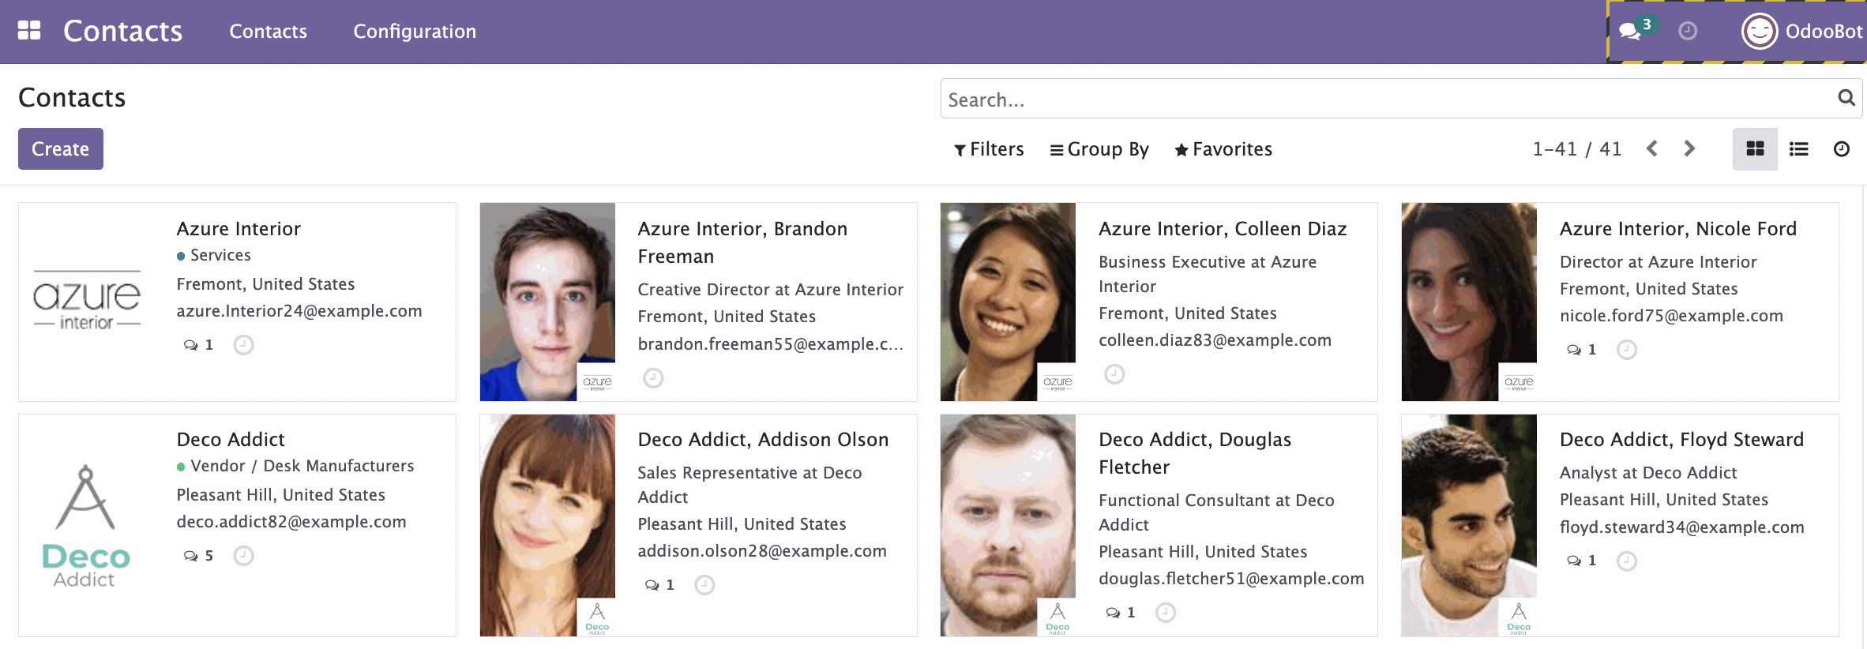Click the search magnifier icon
This screenshot has width=1867, height=649.
click(1846, 98)
